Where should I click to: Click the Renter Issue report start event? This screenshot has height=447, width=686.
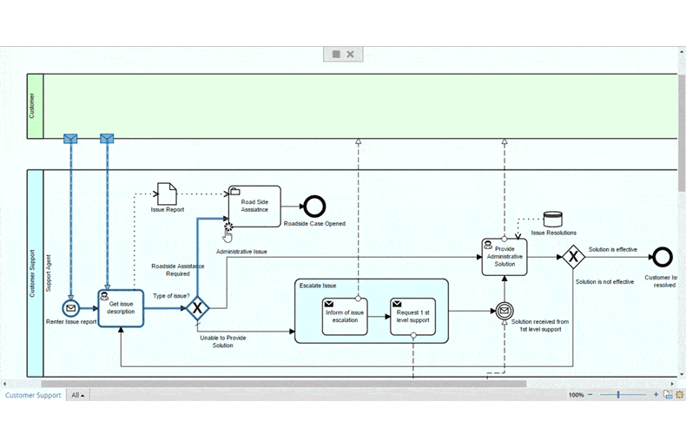71,308
